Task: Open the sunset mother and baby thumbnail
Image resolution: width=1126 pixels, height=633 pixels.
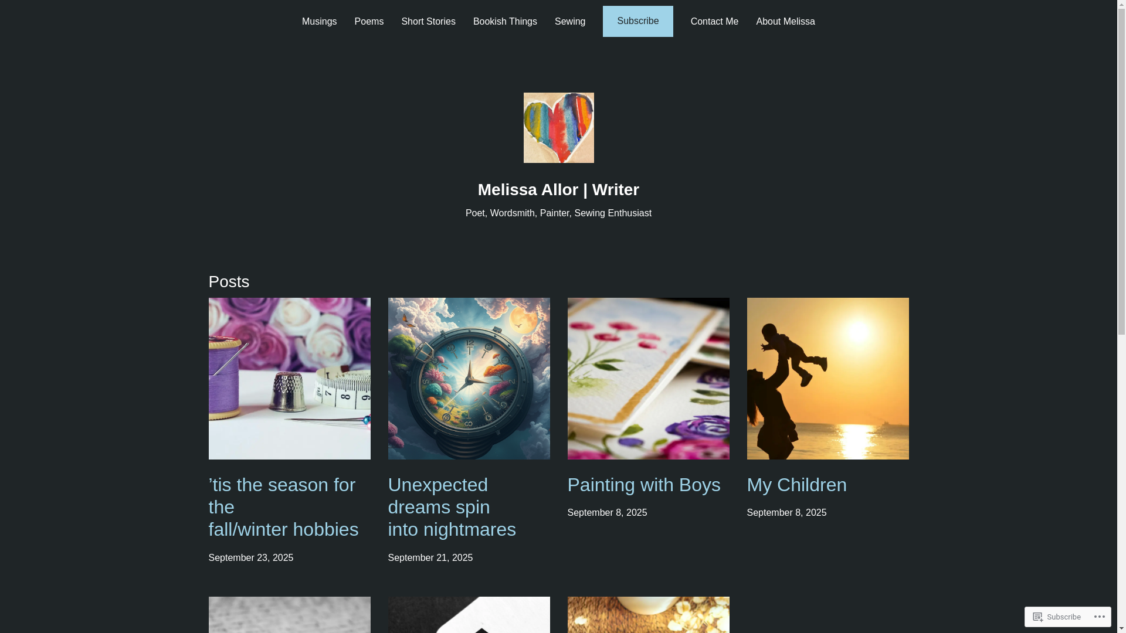Action: pos(828,379)
